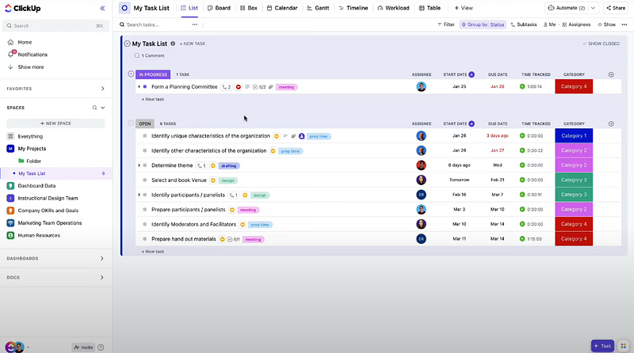Click assignee avatar for Determine theme
Viewport: 634px width, 353px height.
pyautogui.click(x=421, y=165)
